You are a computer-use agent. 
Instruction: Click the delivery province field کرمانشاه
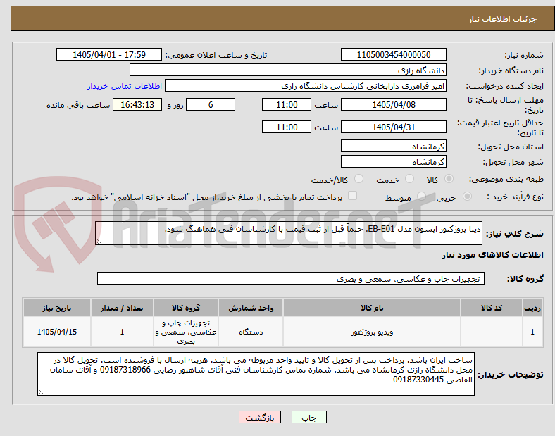click(393, 147)
